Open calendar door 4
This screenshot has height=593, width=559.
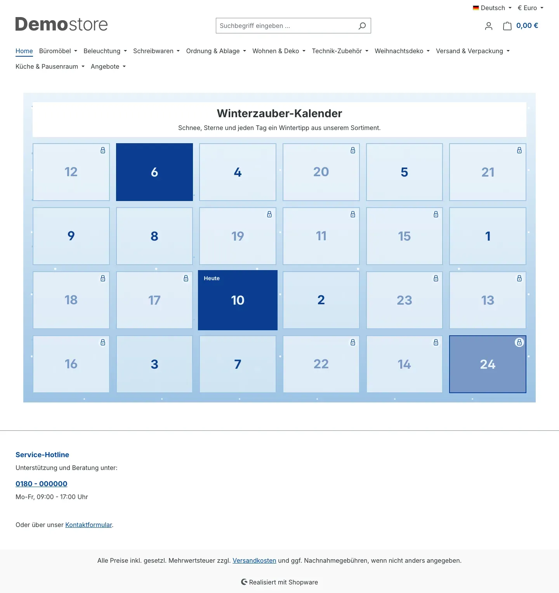click(238, 172)
